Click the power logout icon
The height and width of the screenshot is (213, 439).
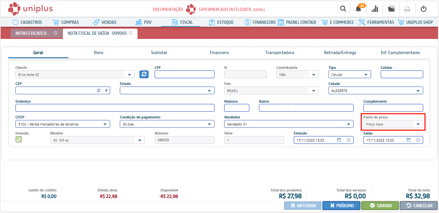(x=424, y=9)
